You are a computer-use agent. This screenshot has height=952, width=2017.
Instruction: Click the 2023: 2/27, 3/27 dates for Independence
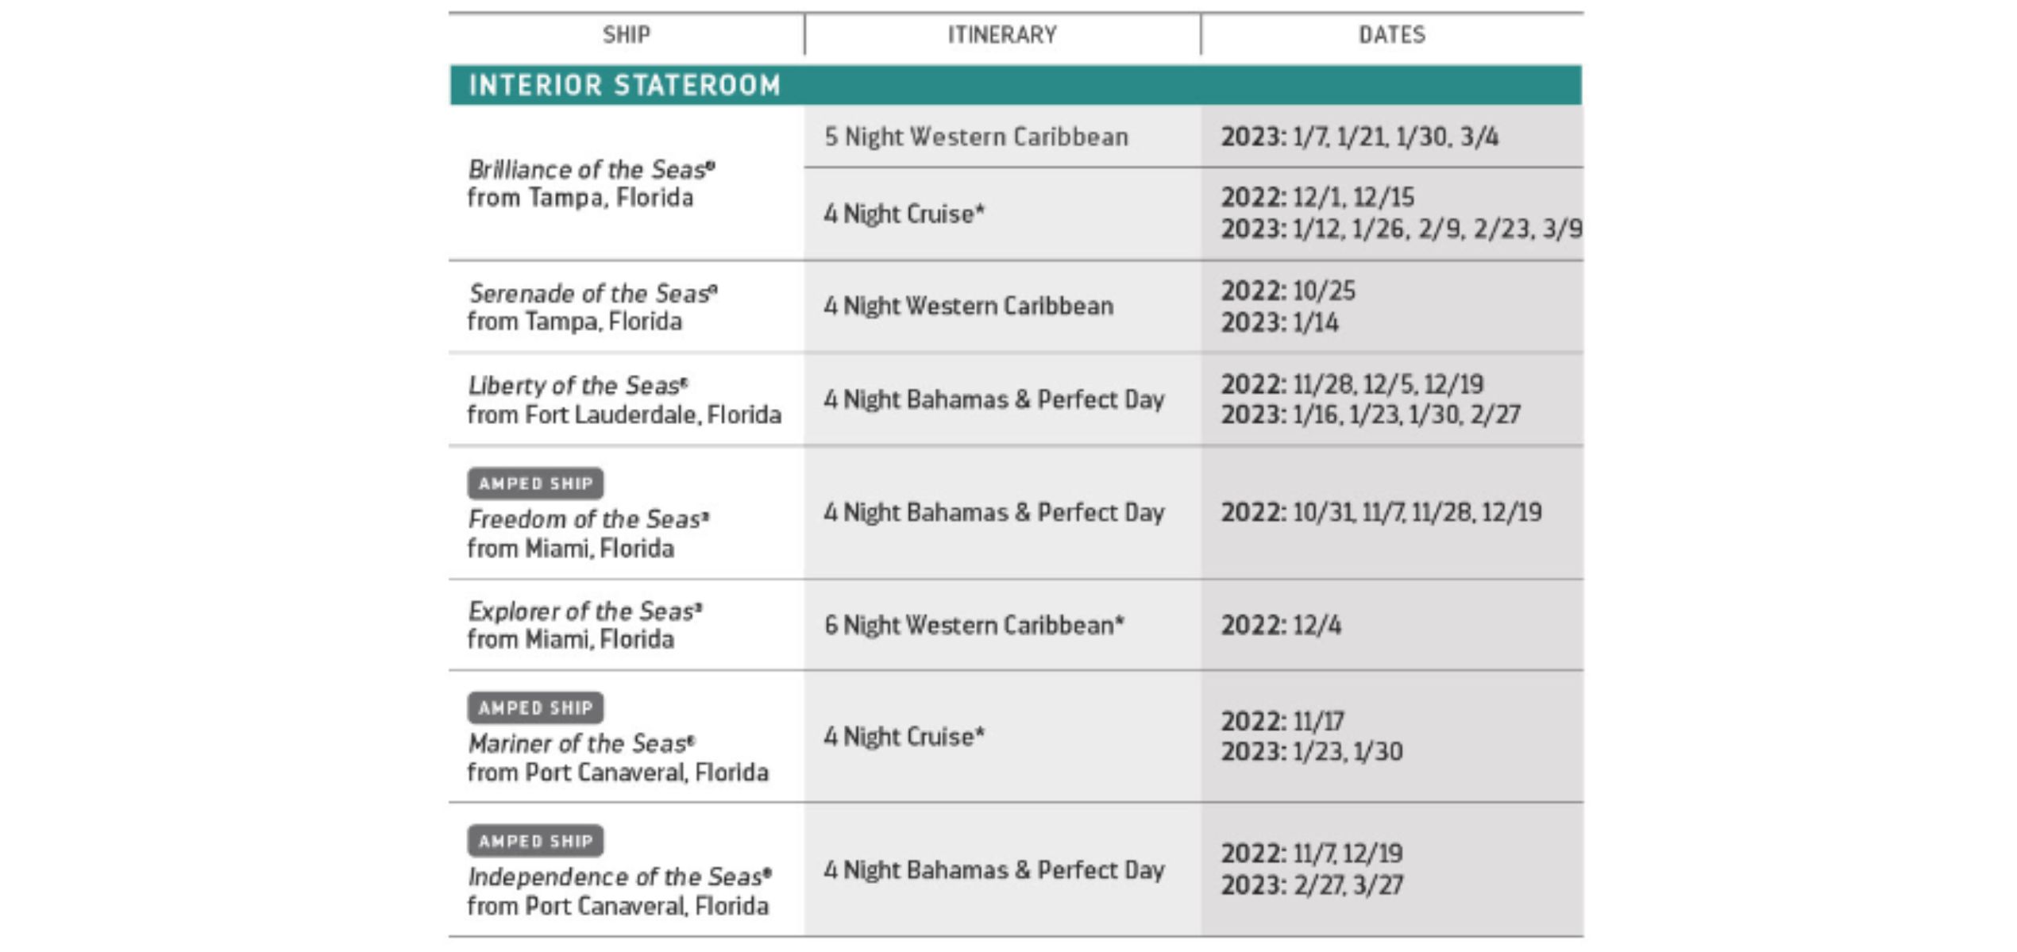click(1312, 885)
